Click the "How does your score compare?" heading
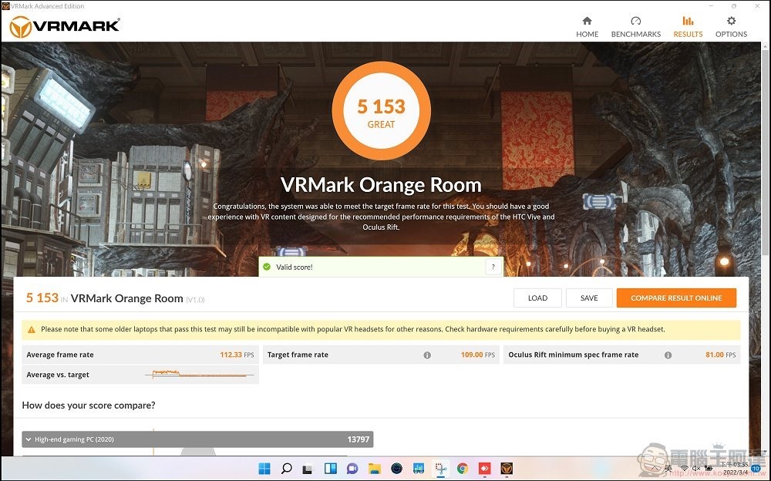 point(89,405)
